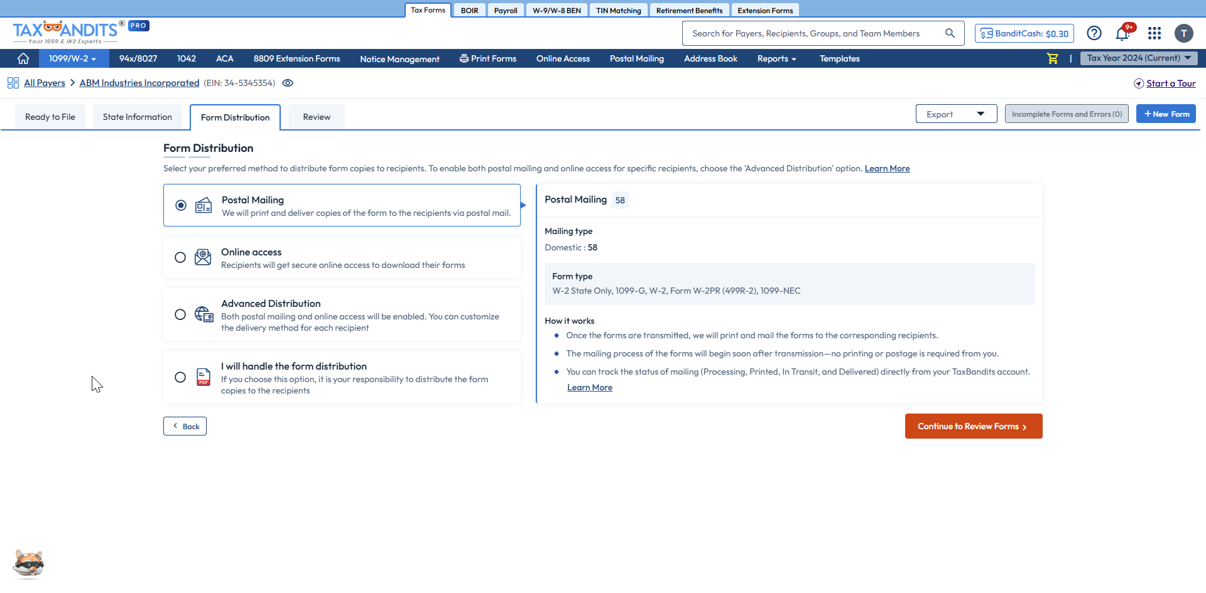Select the Form Distribution tab

pyautogui.click(x=236, y=117)
